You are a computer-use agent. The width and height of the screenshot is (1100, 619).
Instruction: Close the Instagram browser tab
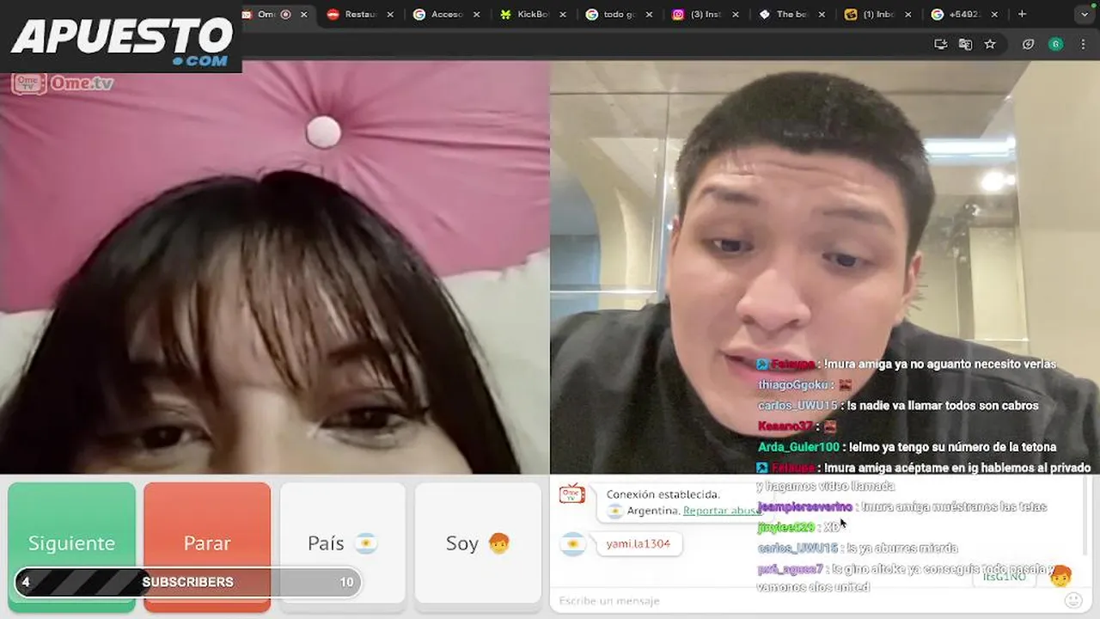736,15
